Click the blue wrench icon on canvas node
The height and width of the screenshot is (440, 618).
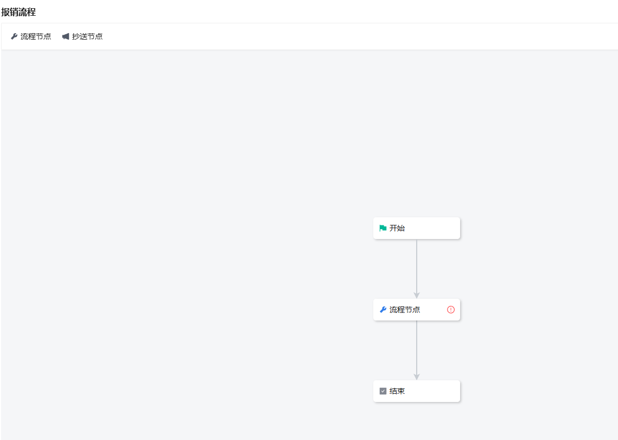(x=383, y=310)
